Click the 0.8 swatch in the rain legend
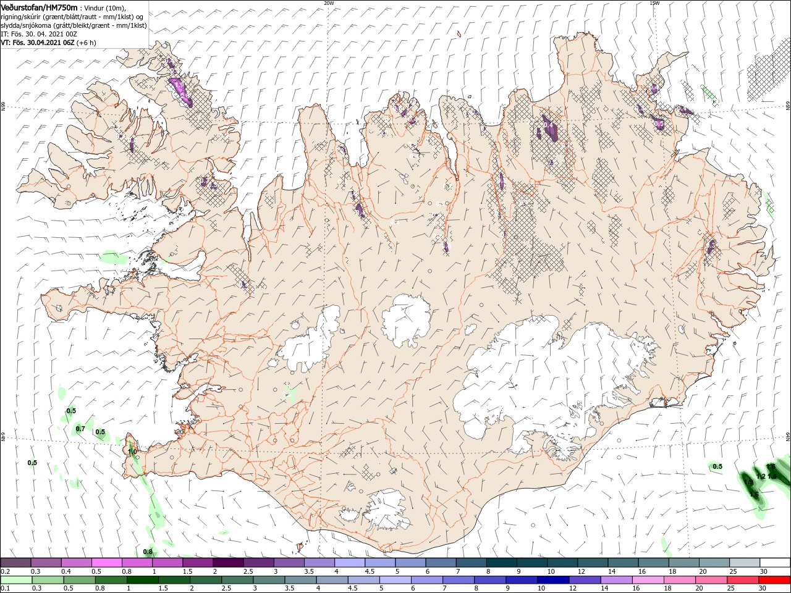This screenshot has height=593, width=791. 111,580
